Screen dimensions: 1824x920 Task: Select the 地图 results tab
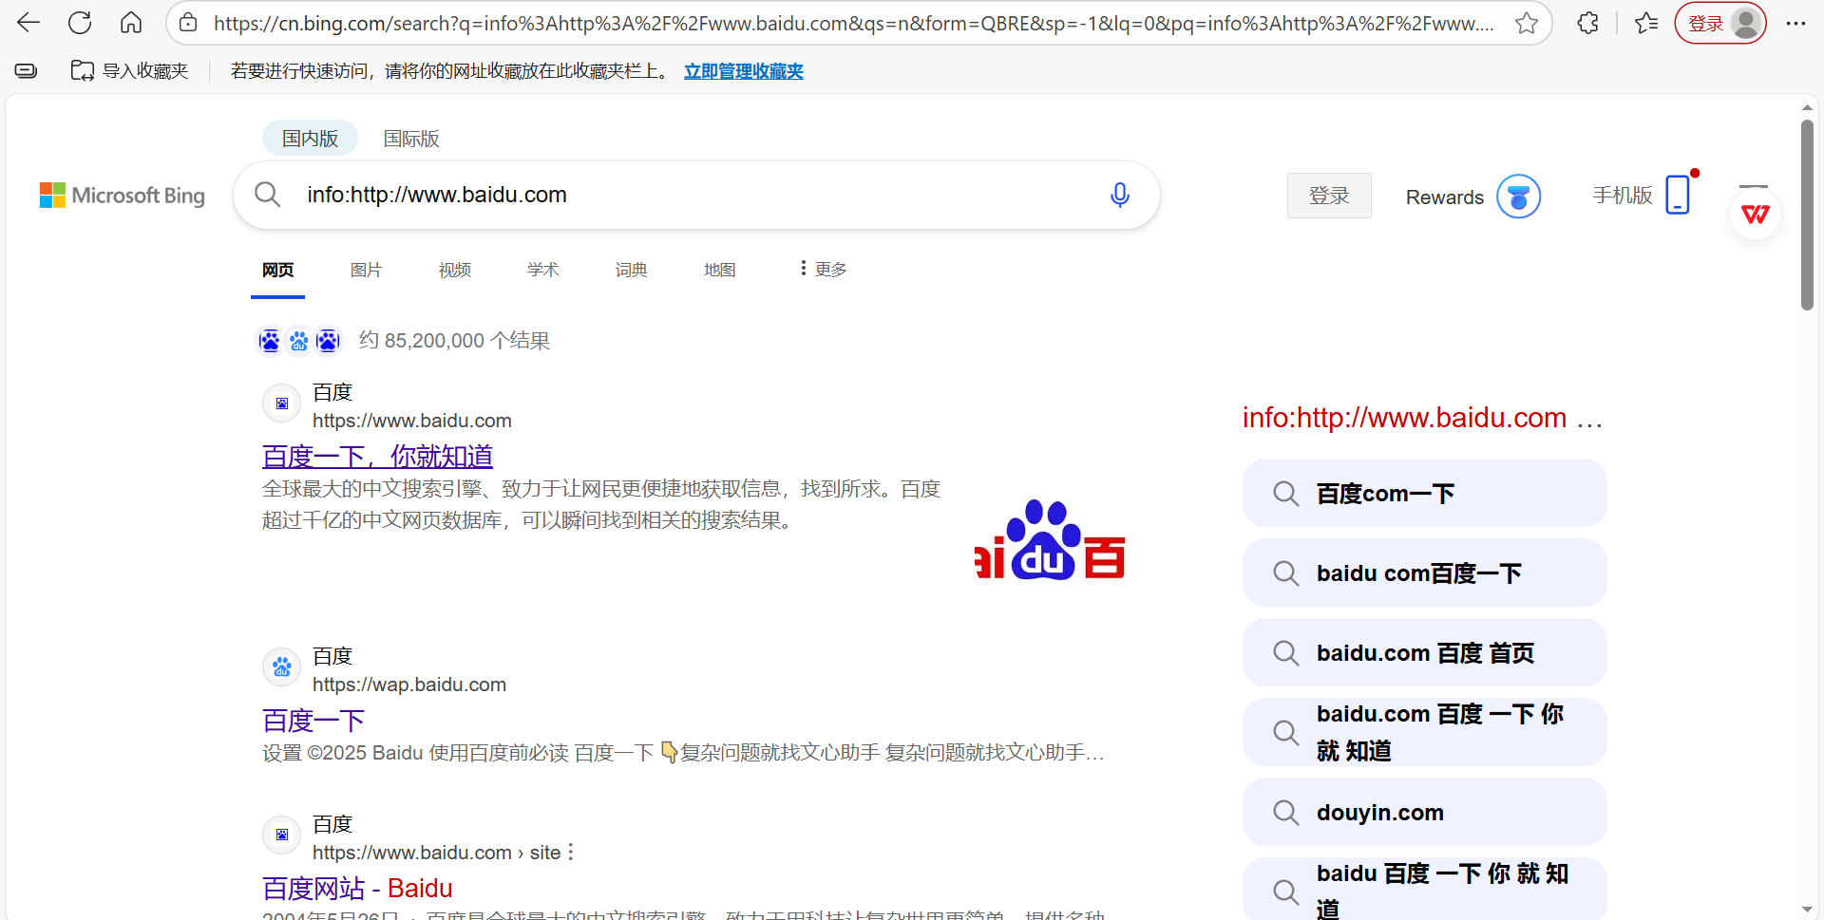click(720, 270)
